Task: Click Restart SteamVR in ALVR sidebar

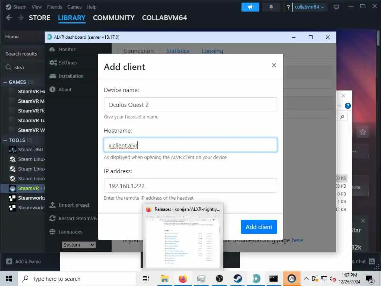Action: (73, 218)
